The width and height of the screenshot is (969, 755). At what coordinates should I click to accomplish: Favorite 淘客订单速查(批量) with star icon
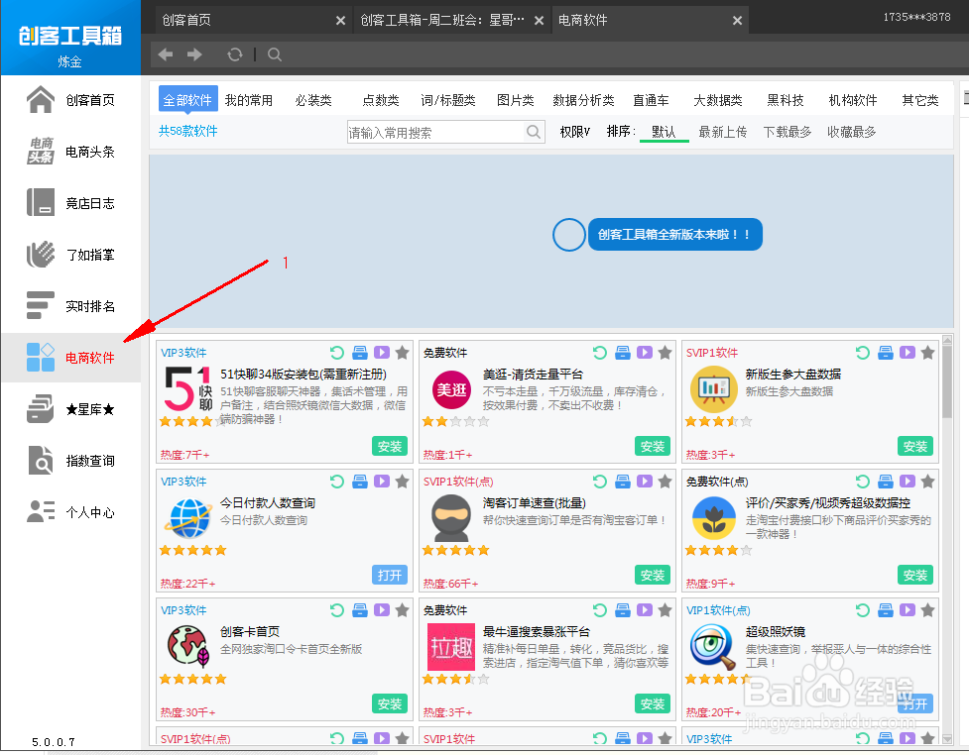coord(665,482)
